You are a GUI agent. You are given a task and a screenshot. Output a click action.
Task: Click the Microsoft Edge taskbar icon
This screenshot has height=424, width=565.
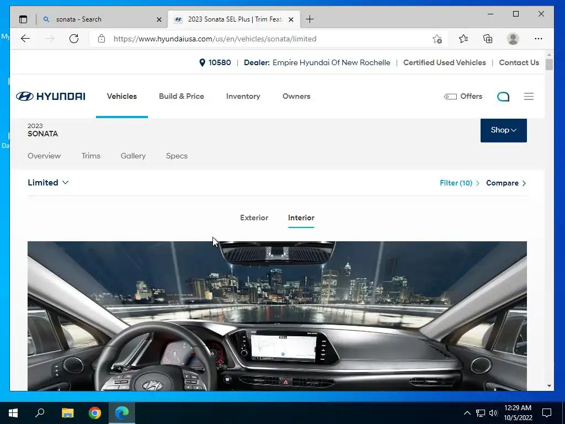pos(122,413)
